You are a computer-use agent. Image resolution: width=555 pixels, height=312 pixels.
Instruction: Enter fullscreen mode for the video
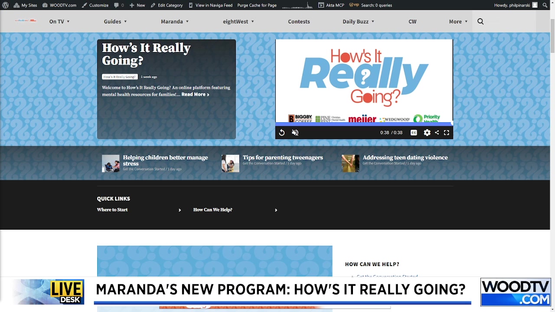446,133
